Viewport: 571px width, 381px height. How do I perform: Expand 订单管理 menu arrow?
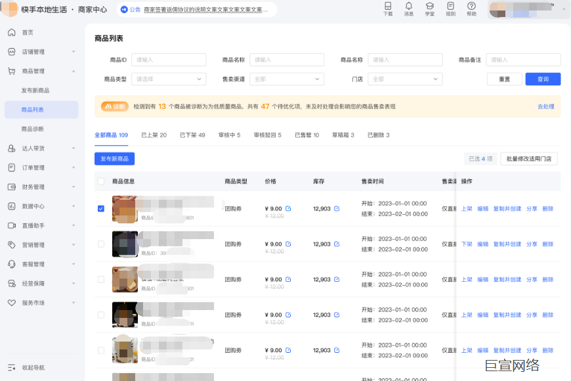[74, 168]
